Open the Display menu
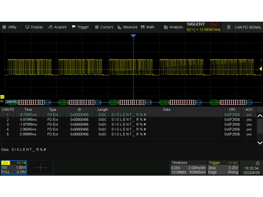263x197 pixels. click(34, 27)
